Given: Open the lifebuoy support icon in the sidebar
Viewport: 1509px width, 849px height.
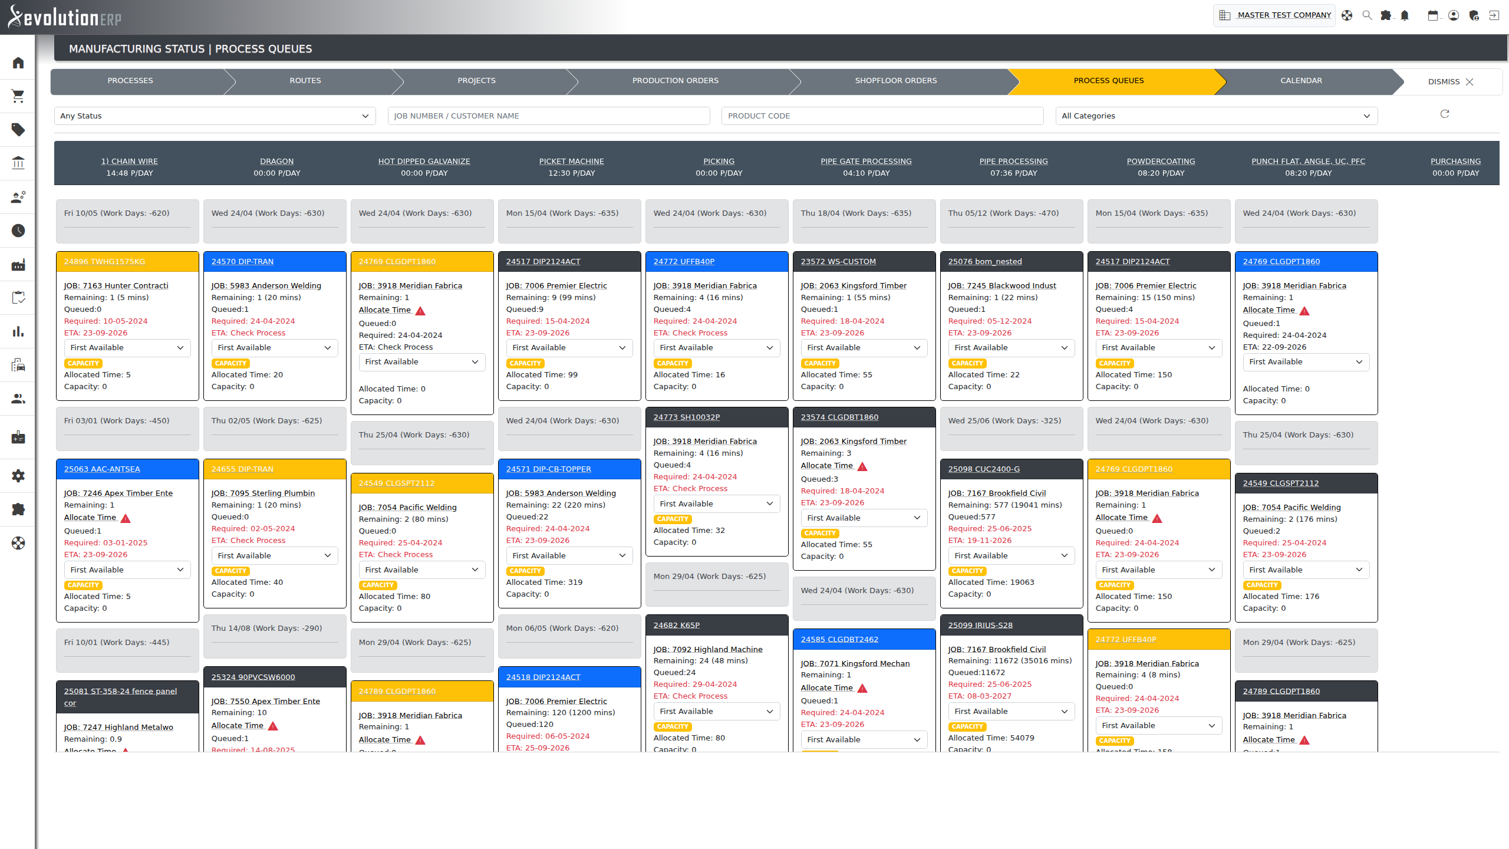Looking at the screenshot, I should (x=18, y=543).
